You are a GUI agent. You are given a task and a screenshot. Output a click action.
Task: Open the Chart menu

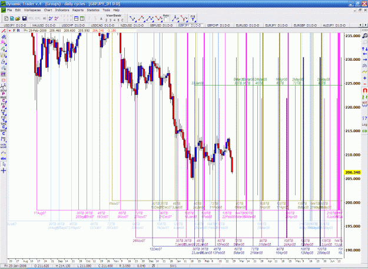coord(48,10)
